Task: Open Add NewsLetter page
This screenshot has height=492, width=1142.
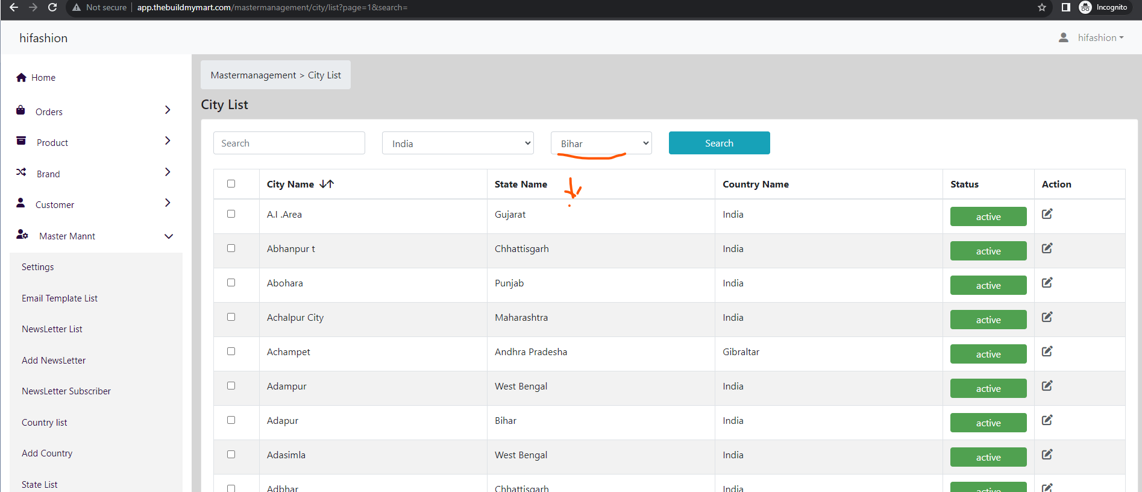Action: 54,361
